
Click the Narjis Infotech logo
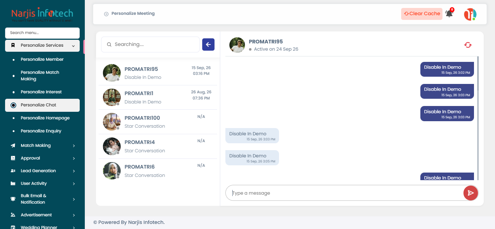(x=42, y=15)
